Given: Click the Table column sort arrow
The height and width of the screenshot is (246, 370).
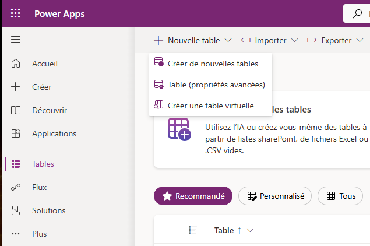Looking at the screenshot, I should 239,231.
